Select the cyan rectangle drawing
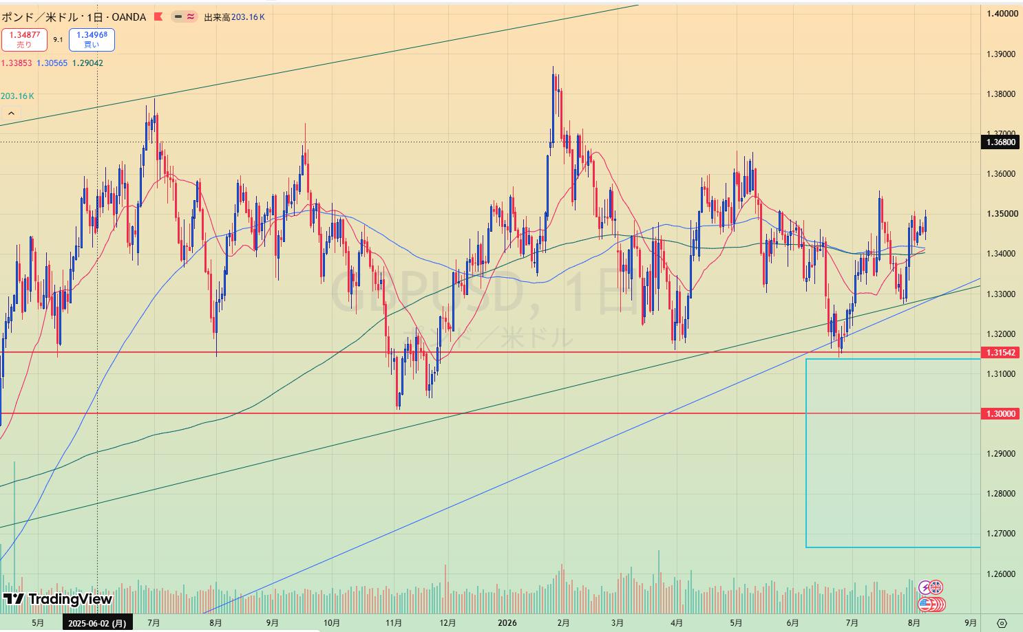1023x632 pixels. [893, 453]
